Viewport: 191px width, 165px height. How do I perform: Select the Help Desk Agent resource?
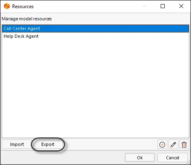(x=95, y=36)
